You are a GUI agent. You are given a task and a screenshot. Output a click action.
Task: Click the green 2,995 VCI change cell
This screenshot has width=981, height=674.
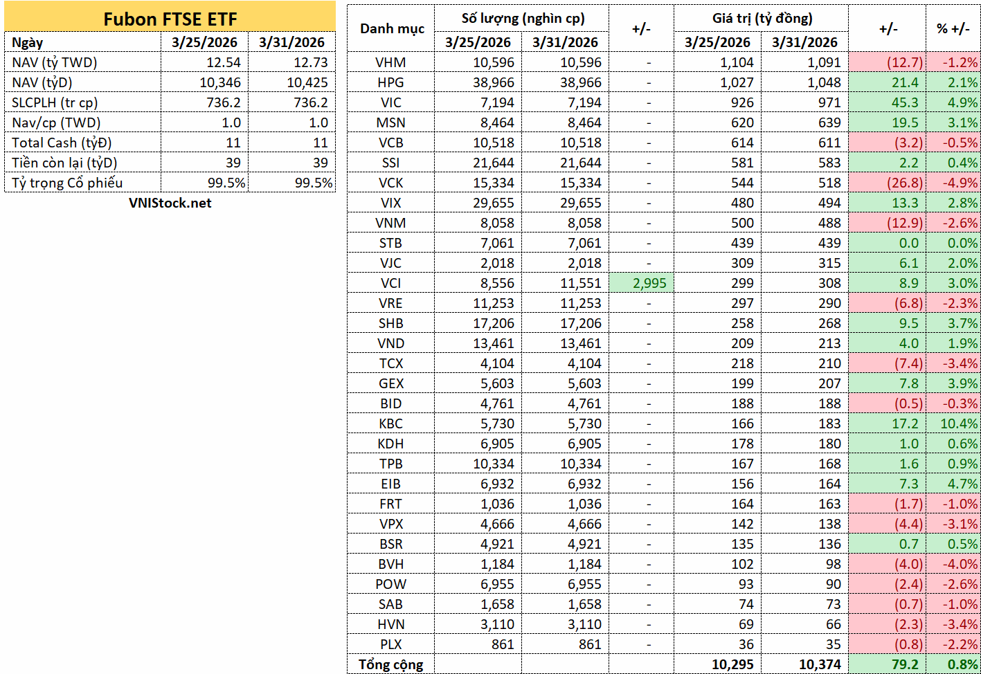pos(642,283)
